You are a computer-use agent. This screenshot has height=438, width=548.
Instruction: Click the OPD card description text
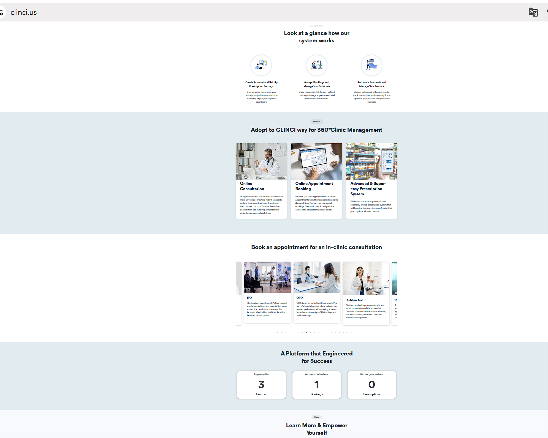click(317, 309)
